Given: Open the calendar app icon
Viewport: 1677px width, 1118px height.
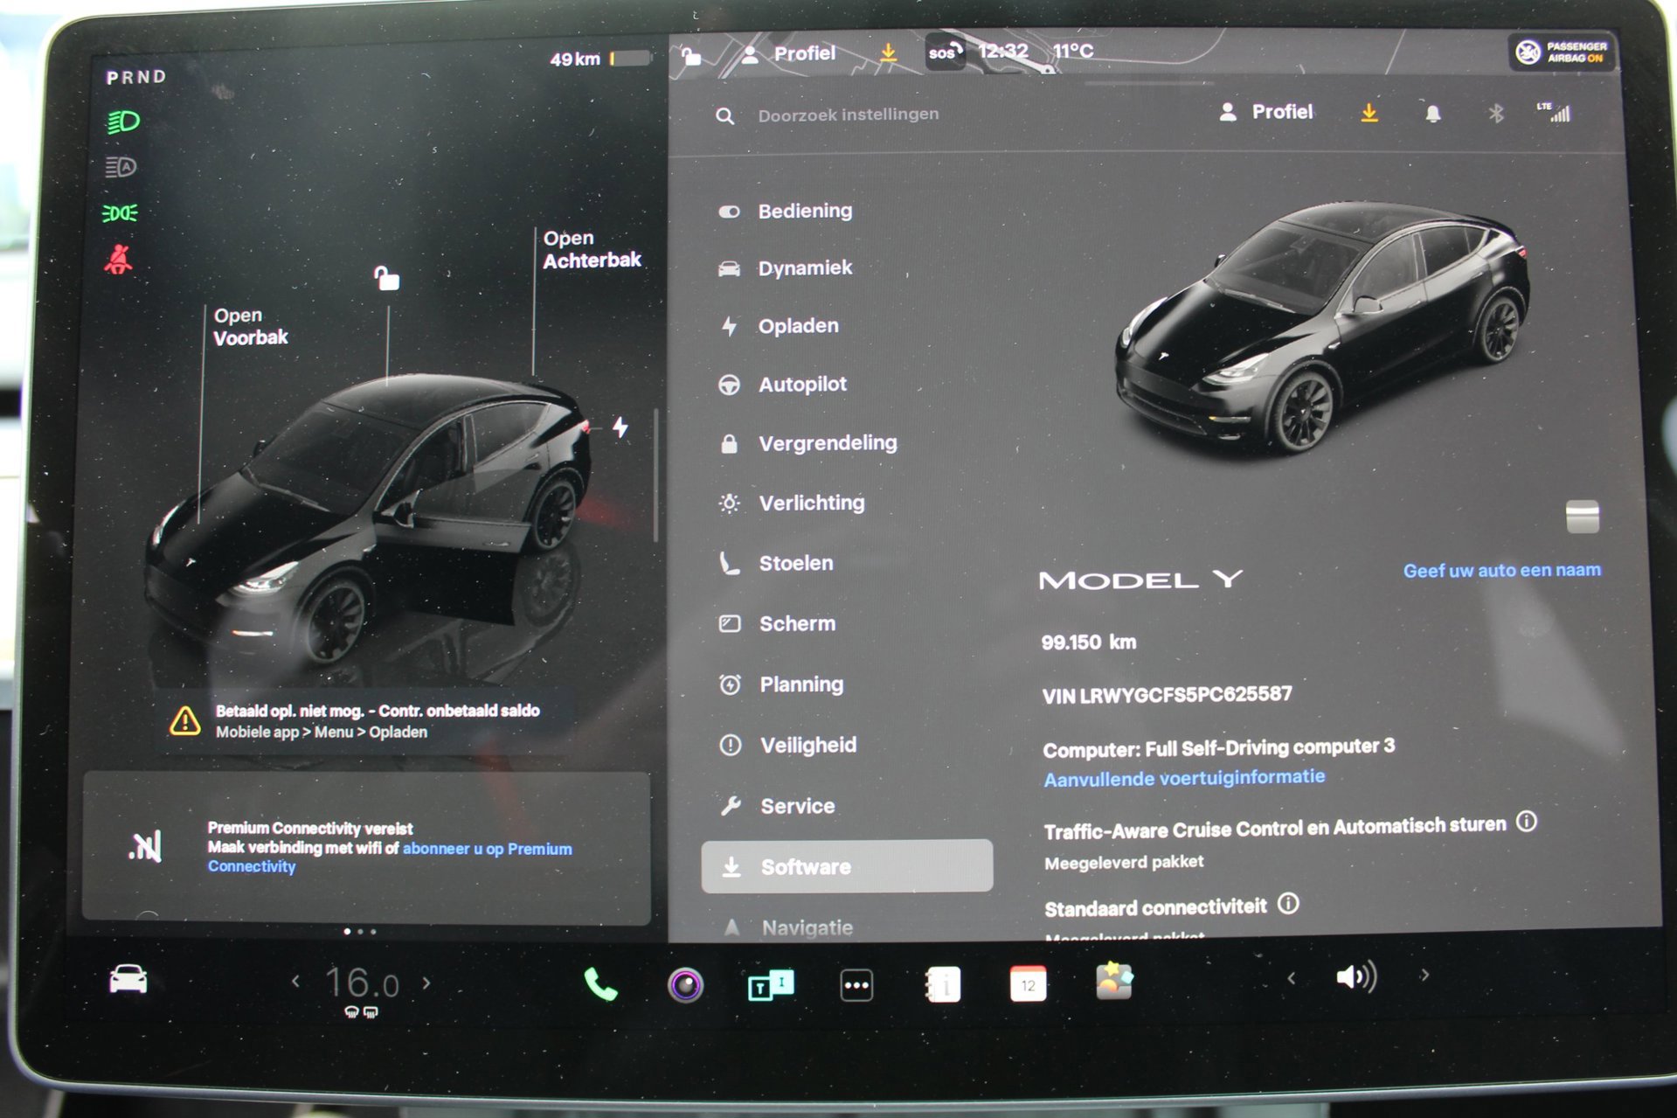Looking at the screenshot, I should (x=1028, y=984).
